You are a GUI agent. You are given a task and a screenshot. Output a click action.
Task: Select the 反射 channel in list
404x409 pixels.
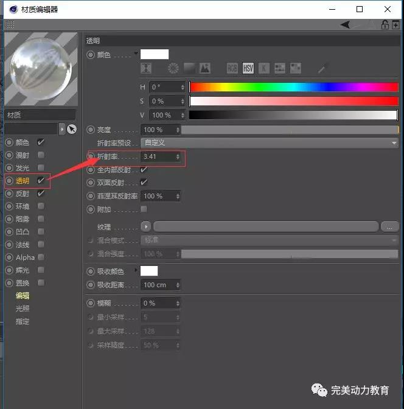click(x=23, y=194)
